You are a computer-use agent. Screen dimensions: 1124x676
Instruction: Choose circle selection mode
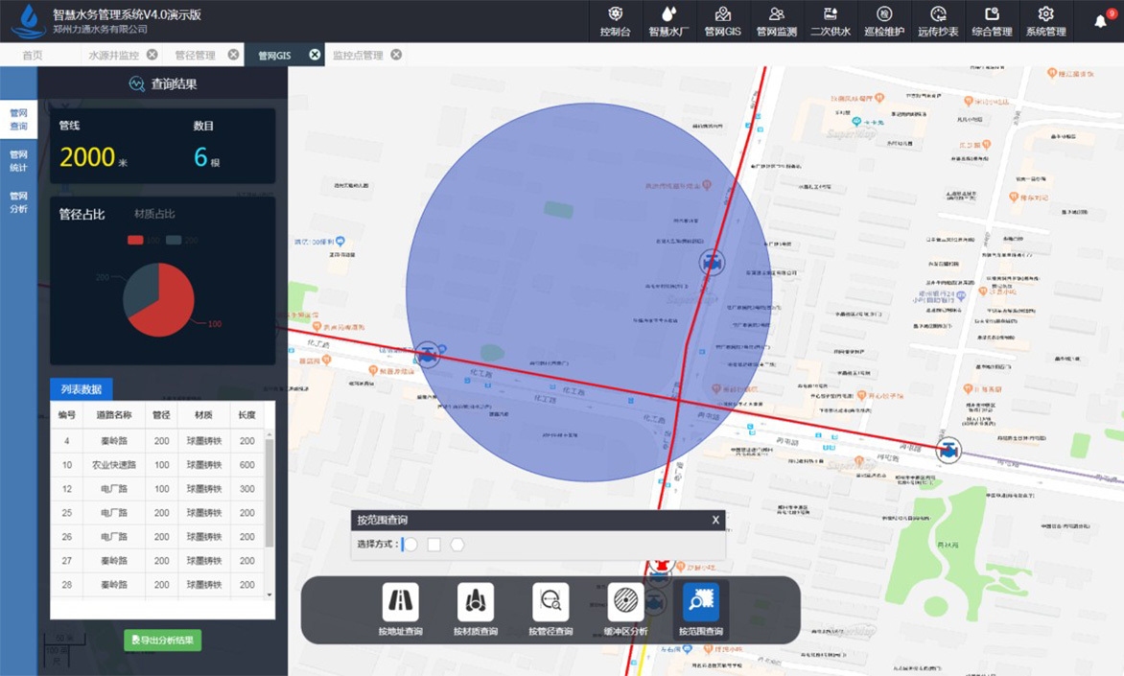click(410, 545)
